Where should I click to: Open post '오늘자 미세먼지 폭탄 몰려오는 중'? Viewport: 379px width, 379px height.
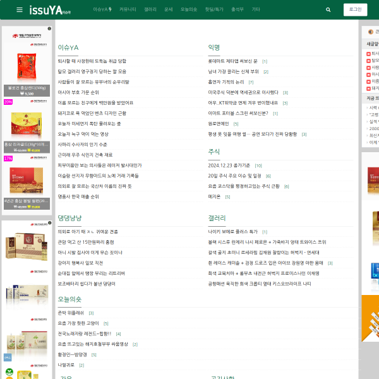[x=89, y=124]
